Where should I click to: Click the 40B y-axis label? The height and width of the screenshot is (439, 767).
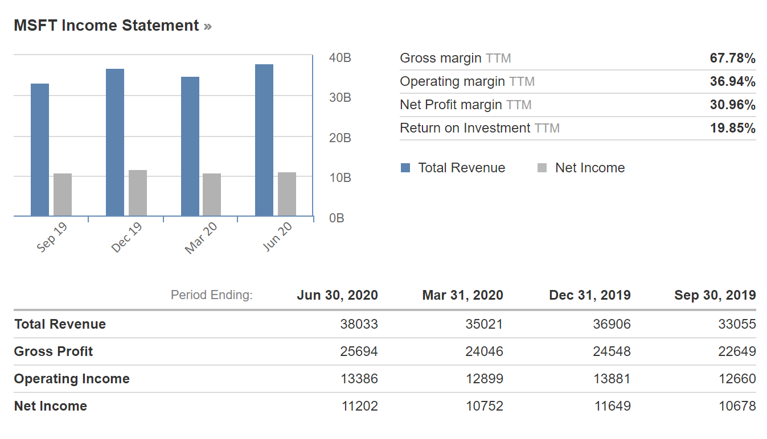pyautogui.click(x=340, y=58)
